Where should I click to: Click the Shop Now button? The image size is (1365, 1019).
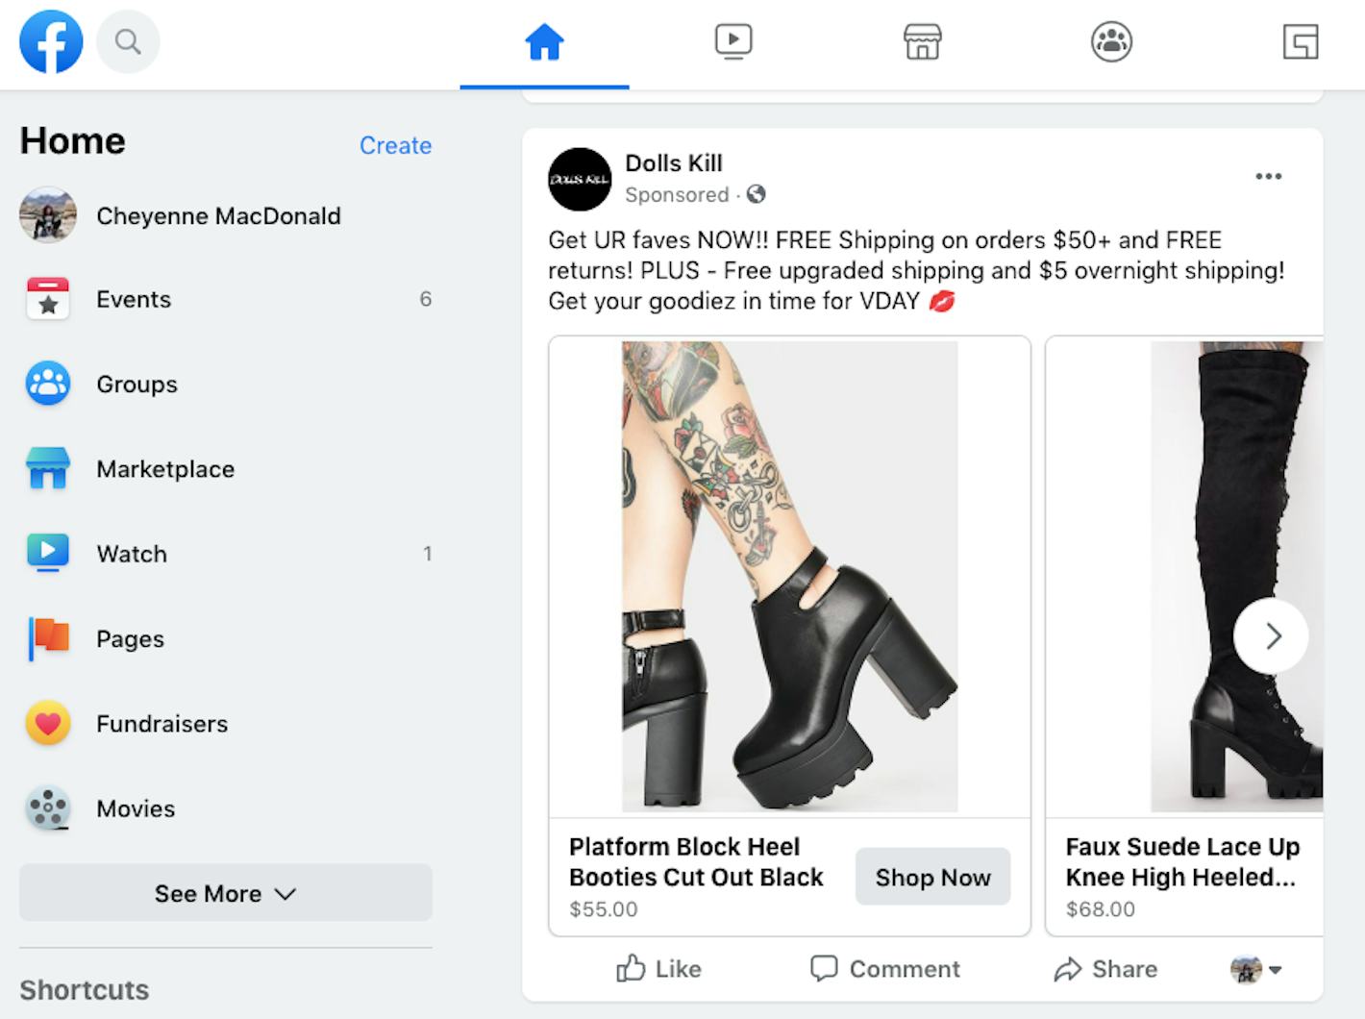931,877
